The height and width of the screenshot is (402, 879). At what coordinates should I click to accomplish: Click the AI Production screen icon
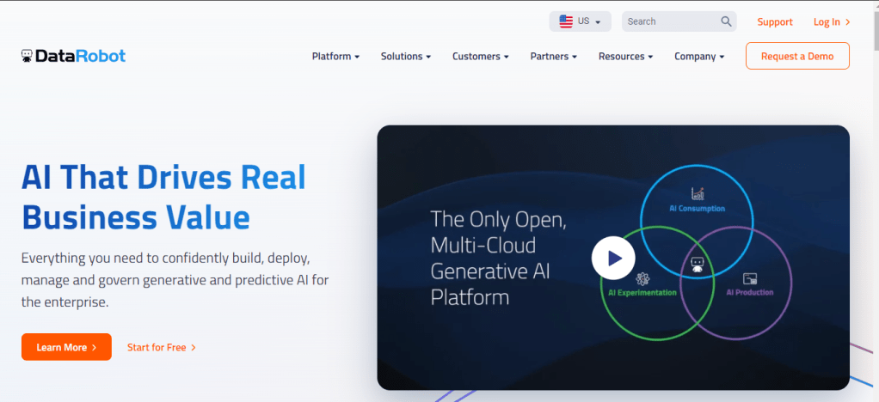point(749,278)
